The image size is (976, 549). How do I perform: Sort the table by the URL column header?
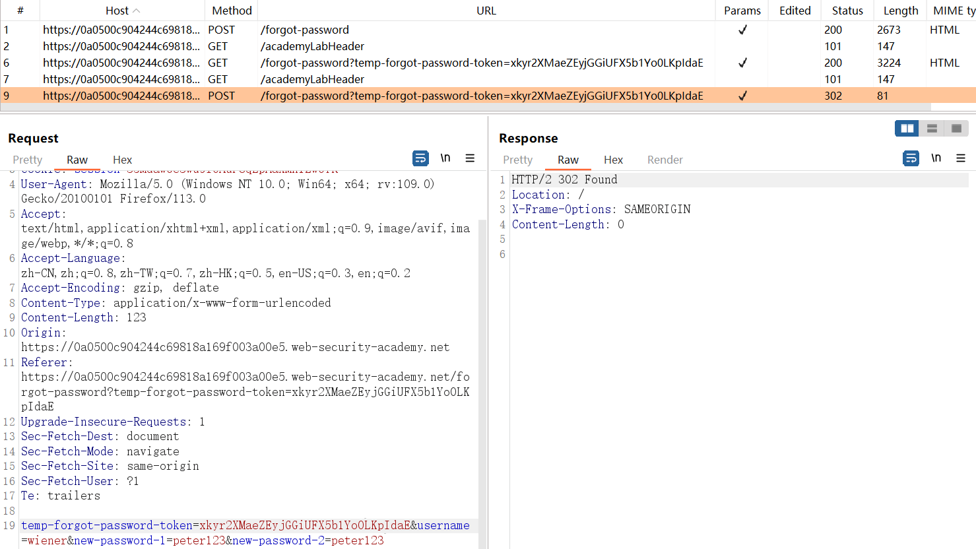[x=486, y=11]
